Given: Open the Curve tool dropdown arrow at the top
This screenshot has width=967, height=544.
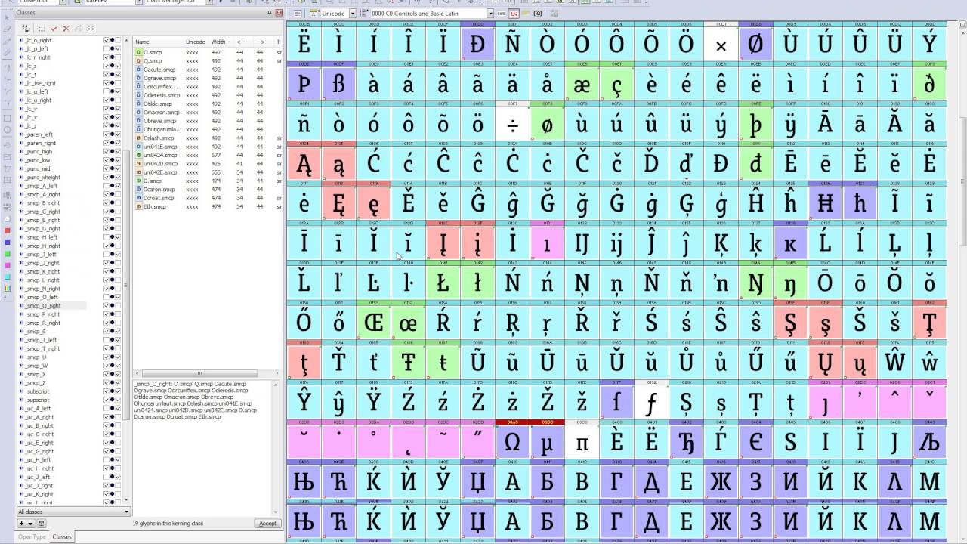Looking at the screenshot, I should click(x=61, y=2).
